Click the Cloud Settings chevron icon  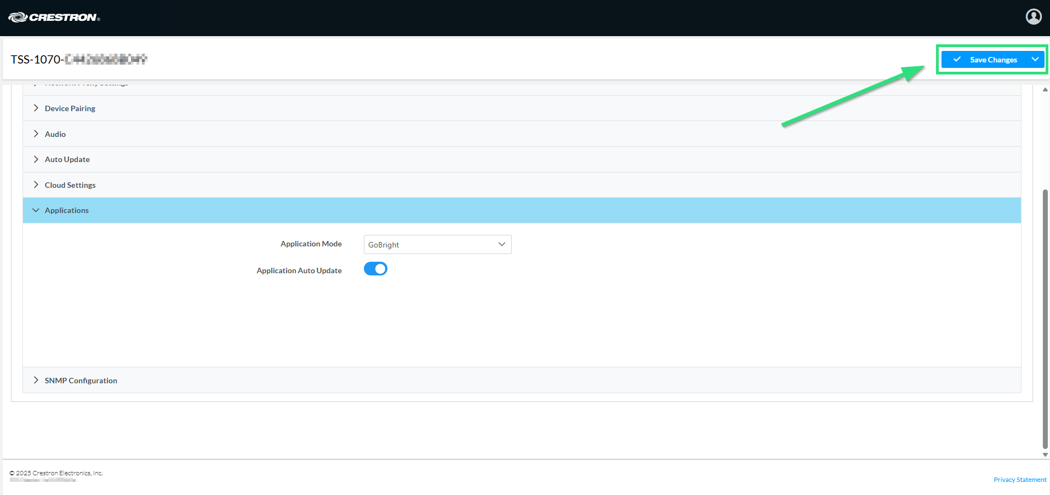pyautogui.click(x=36, y=185)
